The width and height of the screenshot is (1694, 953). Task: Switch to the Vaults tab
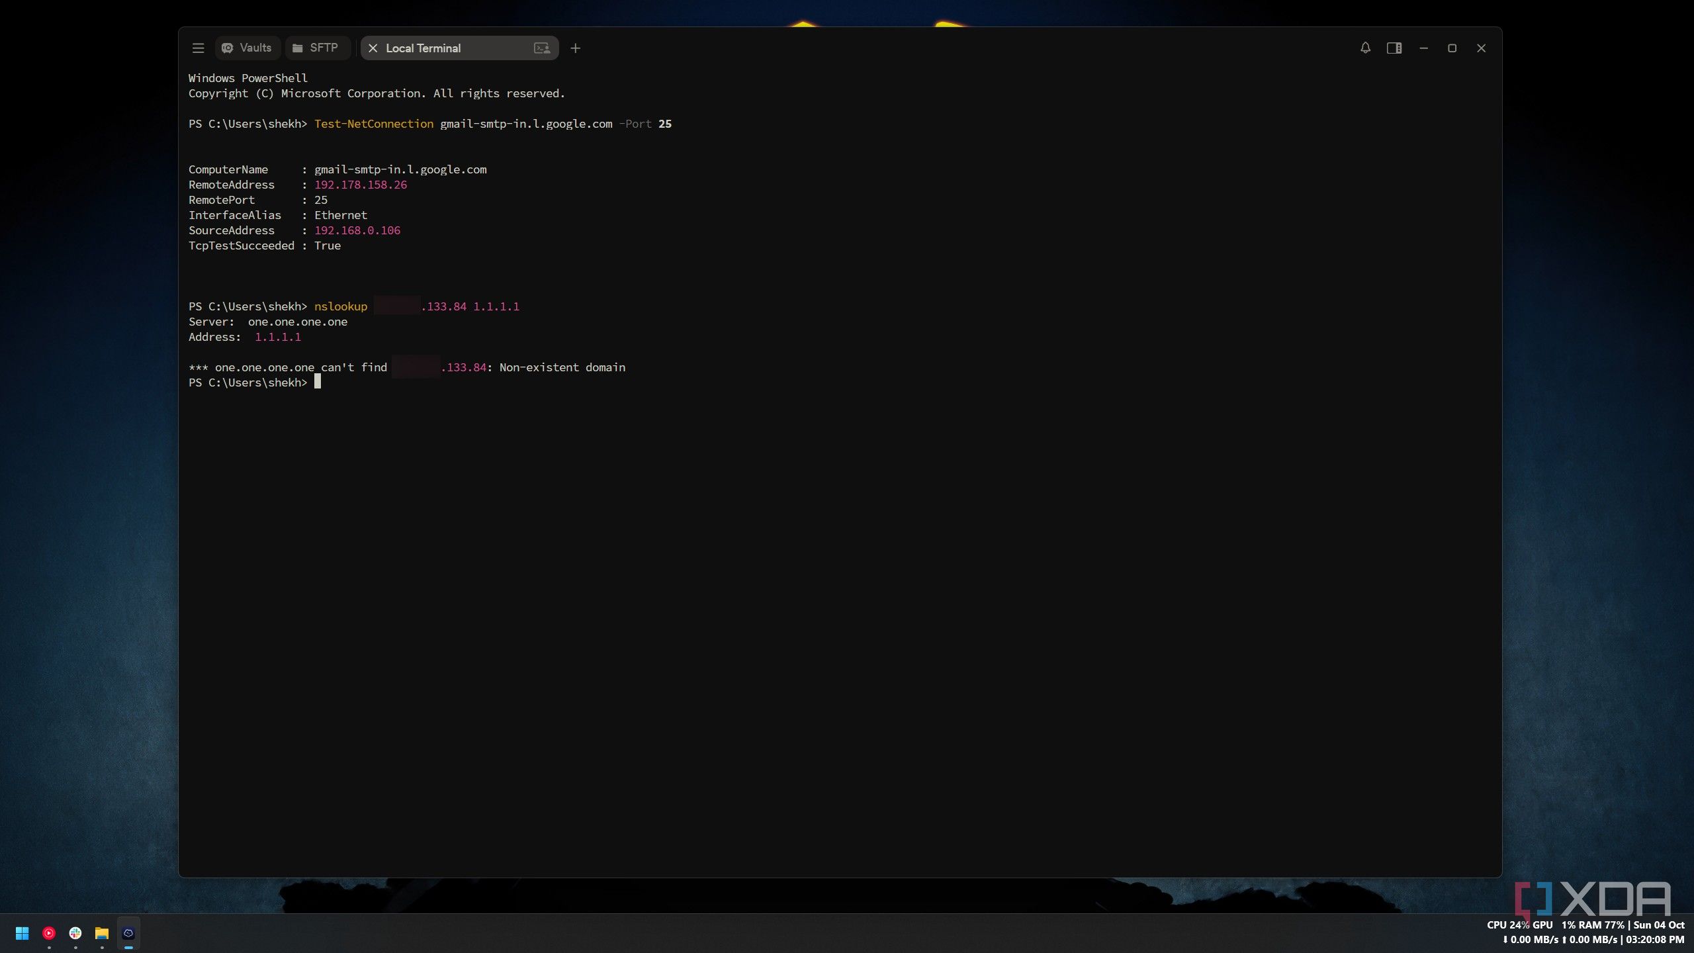click(247, 48)
